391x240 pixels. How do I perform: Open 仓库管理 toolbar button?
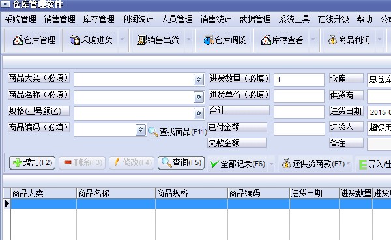coord(34,40)
